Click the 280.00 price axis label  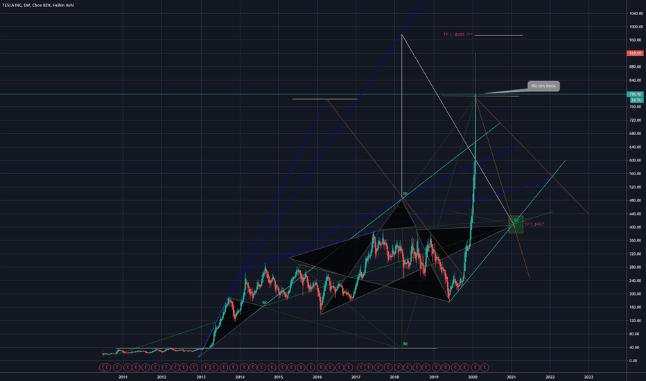[636, 267]
